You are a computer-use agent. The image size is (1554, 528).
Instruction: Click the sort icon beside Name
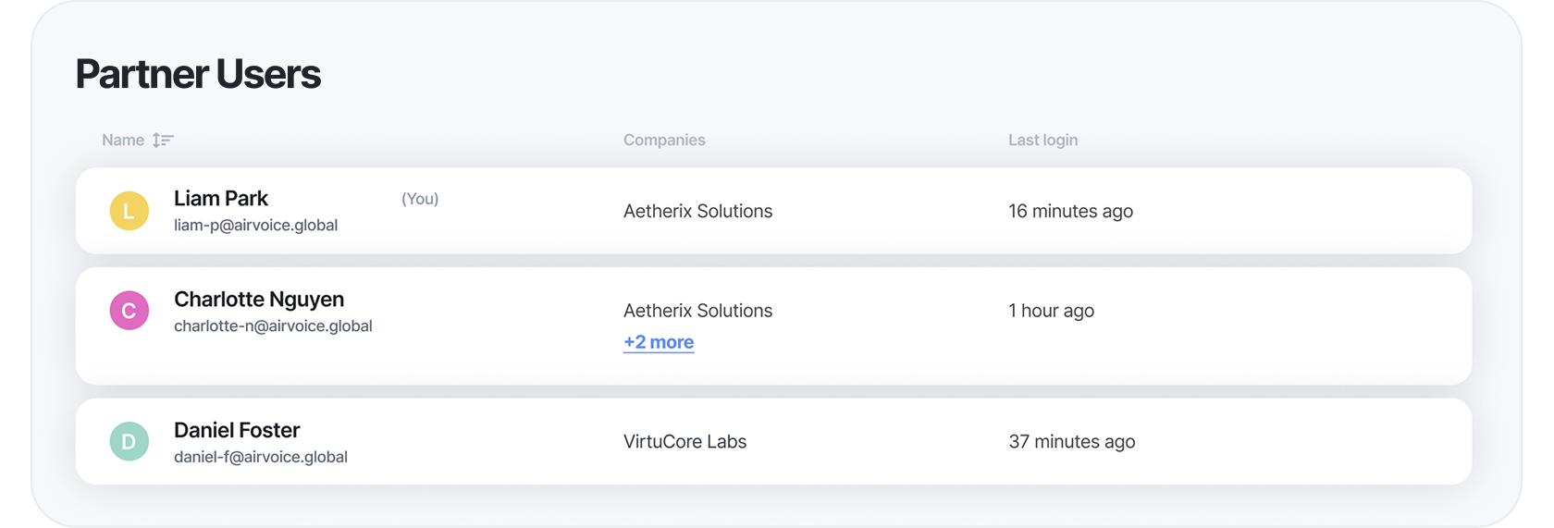point(163,141)
